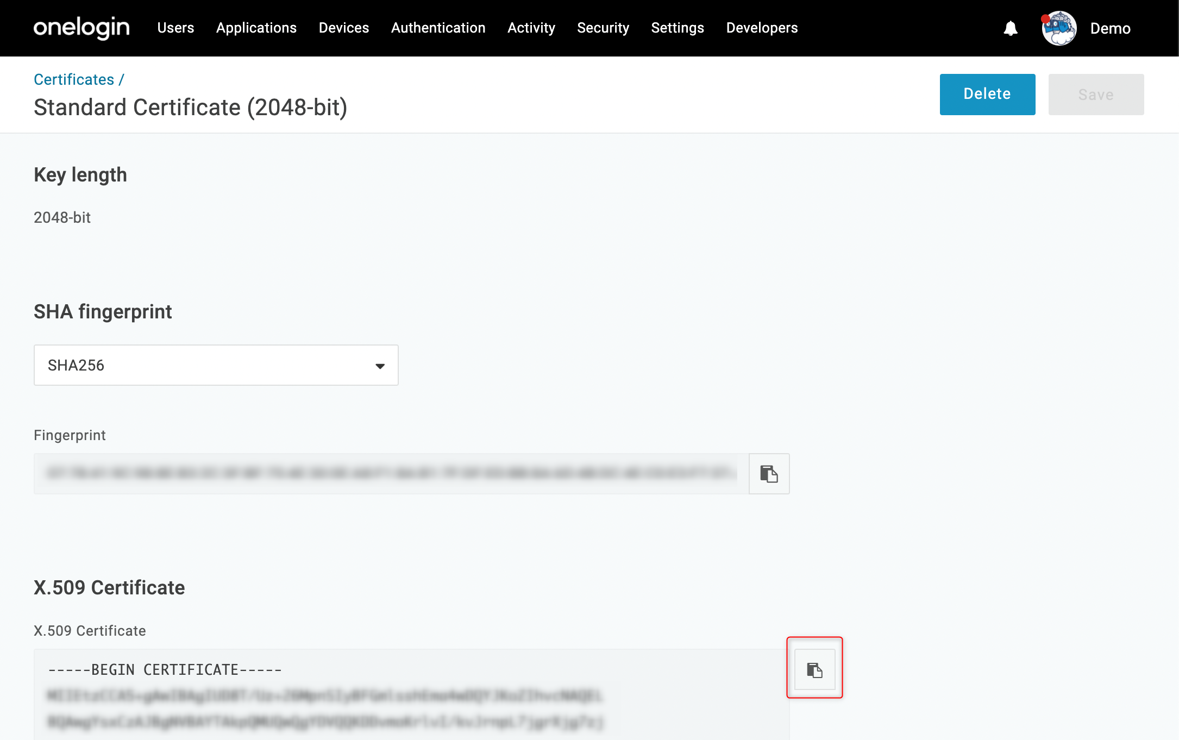This screenshot has width=1179, height=740.
Task: Open the Security menu
Action: 603,28
